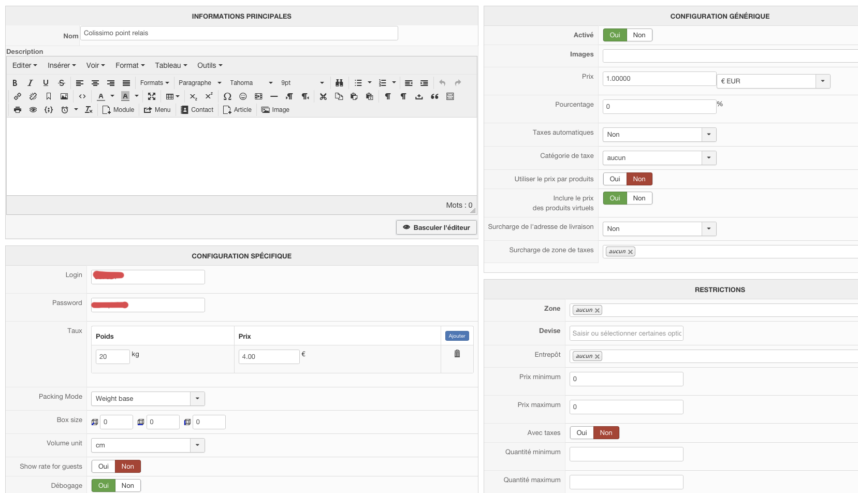
Task: Toggle bold formatting in the description editor
Action: click(x=15, y=83)
